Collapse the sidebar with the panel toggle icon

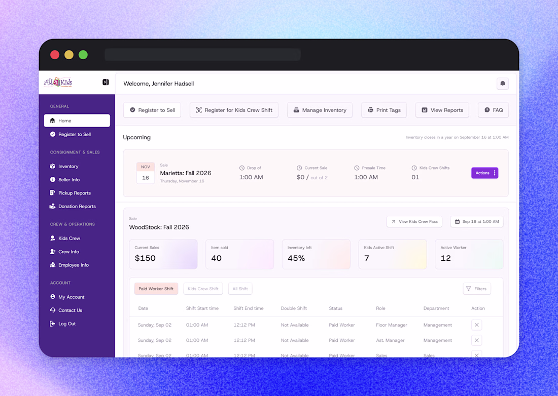[x=106, y=82]
